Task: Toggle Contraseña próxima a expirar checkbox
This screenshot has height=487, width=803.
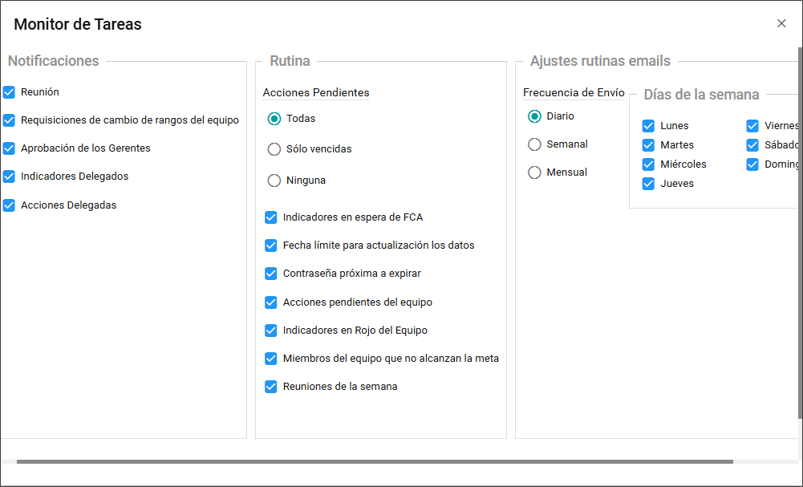Action: [271, 274]
